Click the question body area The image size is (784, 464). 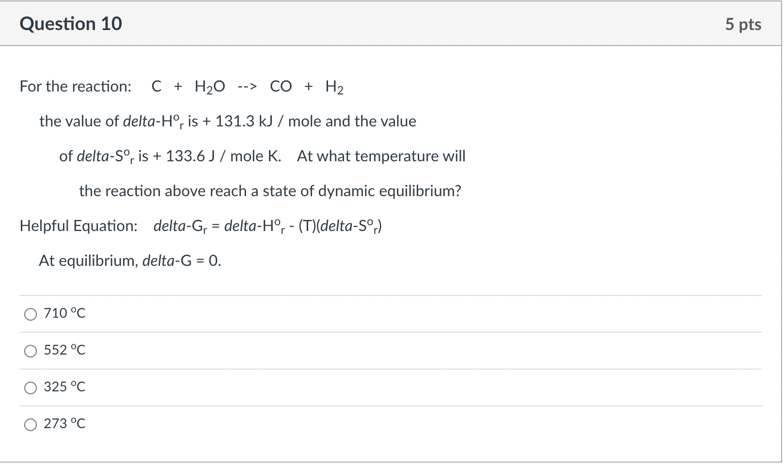(339, 170)
